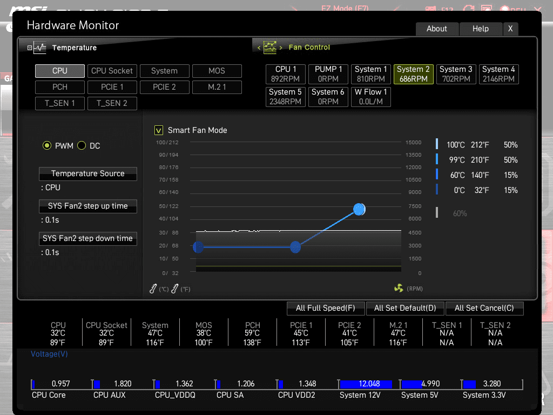Screen dimensions: 553x415
Task: Switch to System 5 fan tab
Action: (x=285, y=97)
